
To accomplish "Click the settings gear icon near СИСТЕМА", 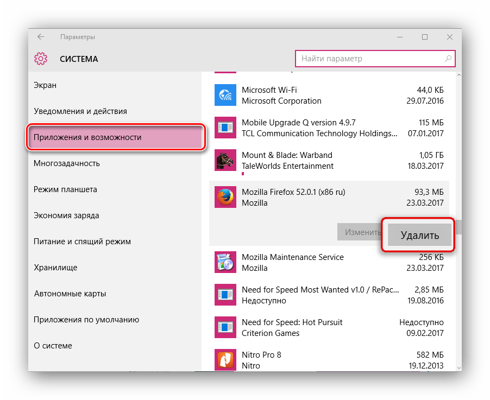I will coord(41,59).
